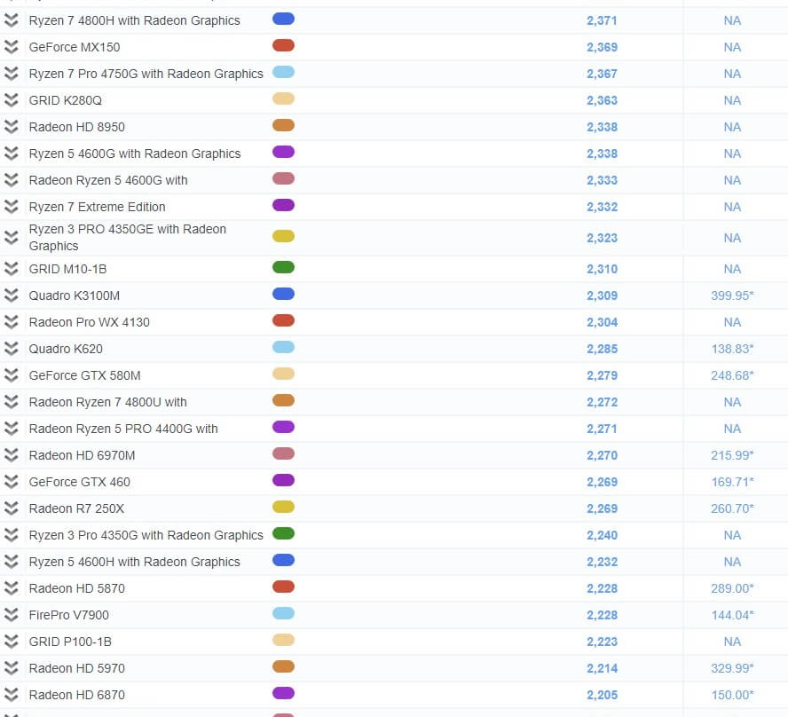The image size is (788, 717).
Task: Open the Ryzen 3 PRO 4350GE with Radeon Graphics link
Action: pyautogui.click(x=128, y=238)
